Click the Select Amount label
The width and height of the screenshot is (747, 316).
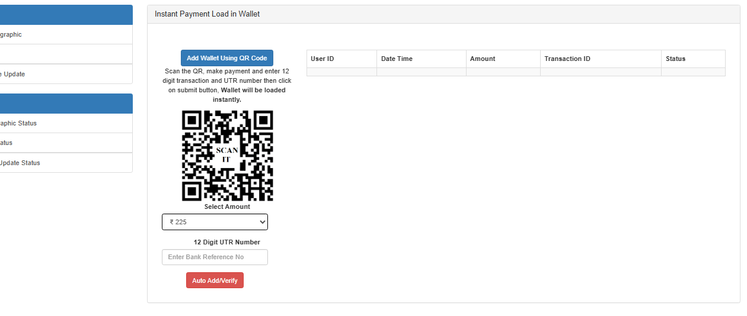pyautogui.click(x=227, y=207)
